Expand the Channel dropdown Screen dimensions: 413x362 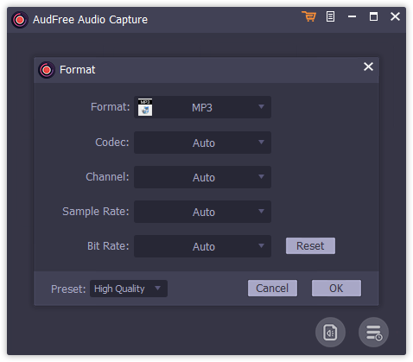click(202, 177)
